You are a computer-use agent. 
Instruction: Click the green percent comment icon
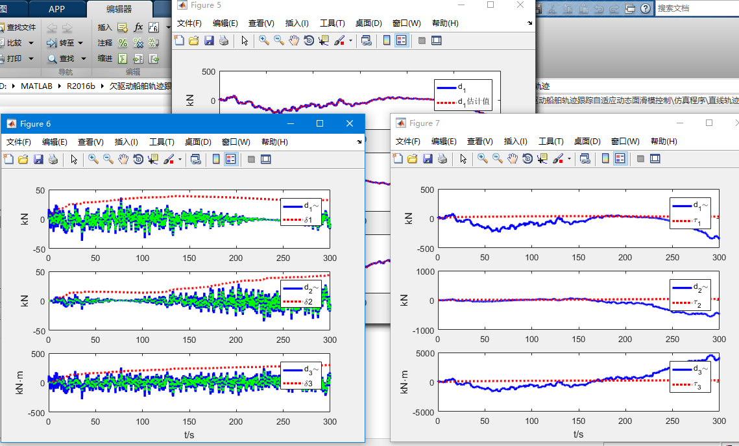[123, 43]
